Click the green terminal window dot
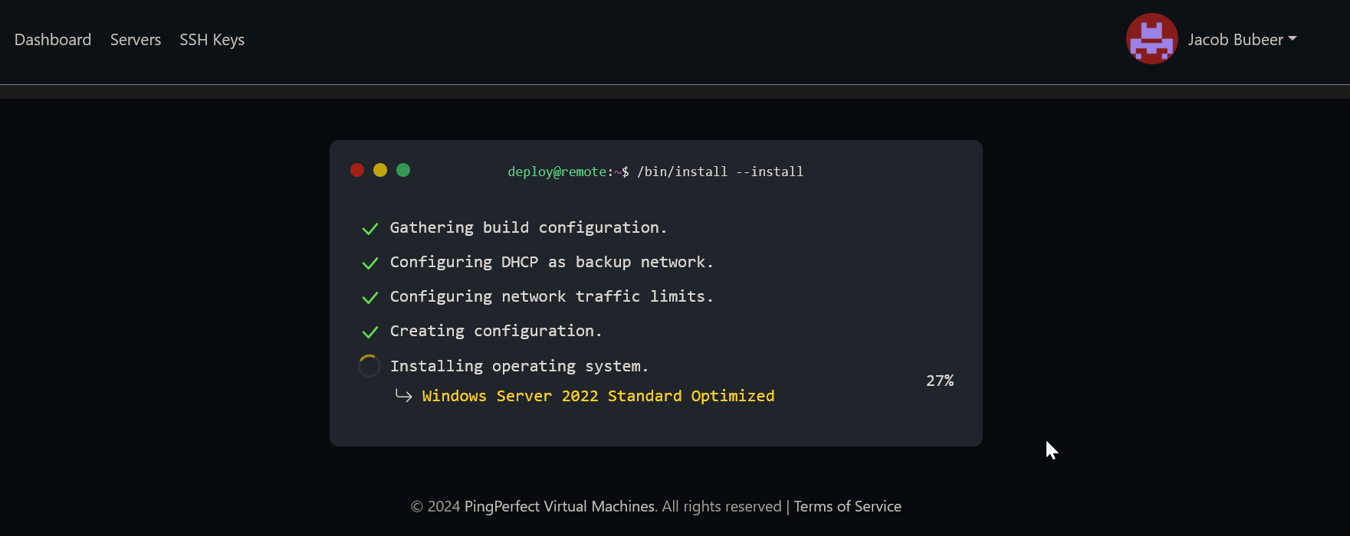 (x=403, y=170)
